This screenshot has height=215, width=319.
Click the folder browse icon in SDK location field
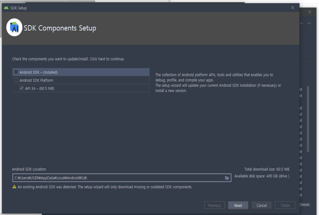tap(227, 178)
